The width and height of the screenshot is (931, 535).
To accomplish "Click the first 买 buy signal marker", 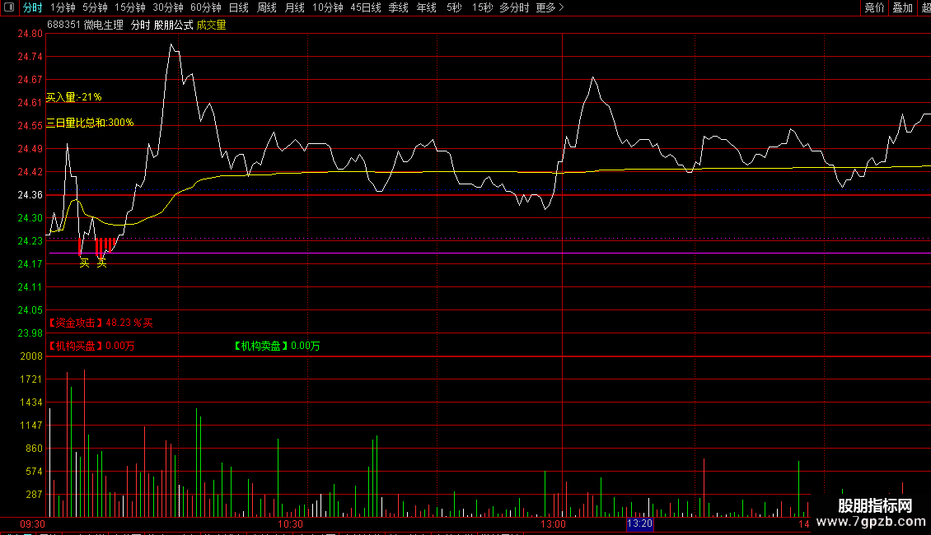I will click(83, 263).
